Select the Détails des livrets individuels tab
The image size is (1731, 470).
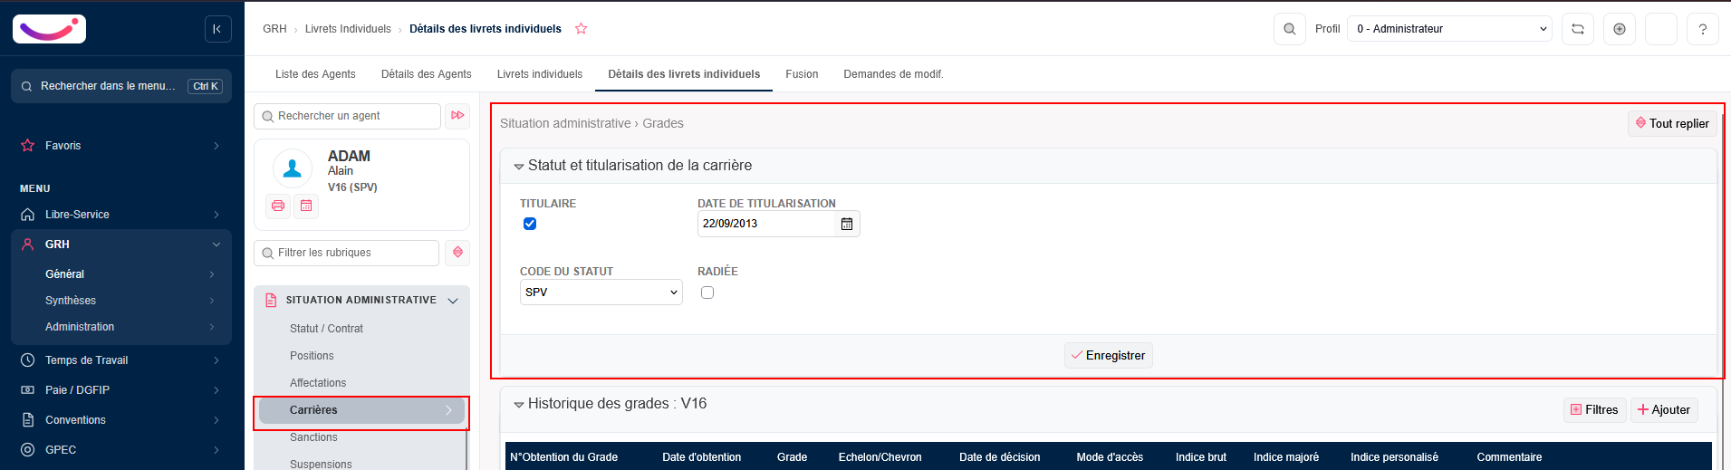pos(684,74)
